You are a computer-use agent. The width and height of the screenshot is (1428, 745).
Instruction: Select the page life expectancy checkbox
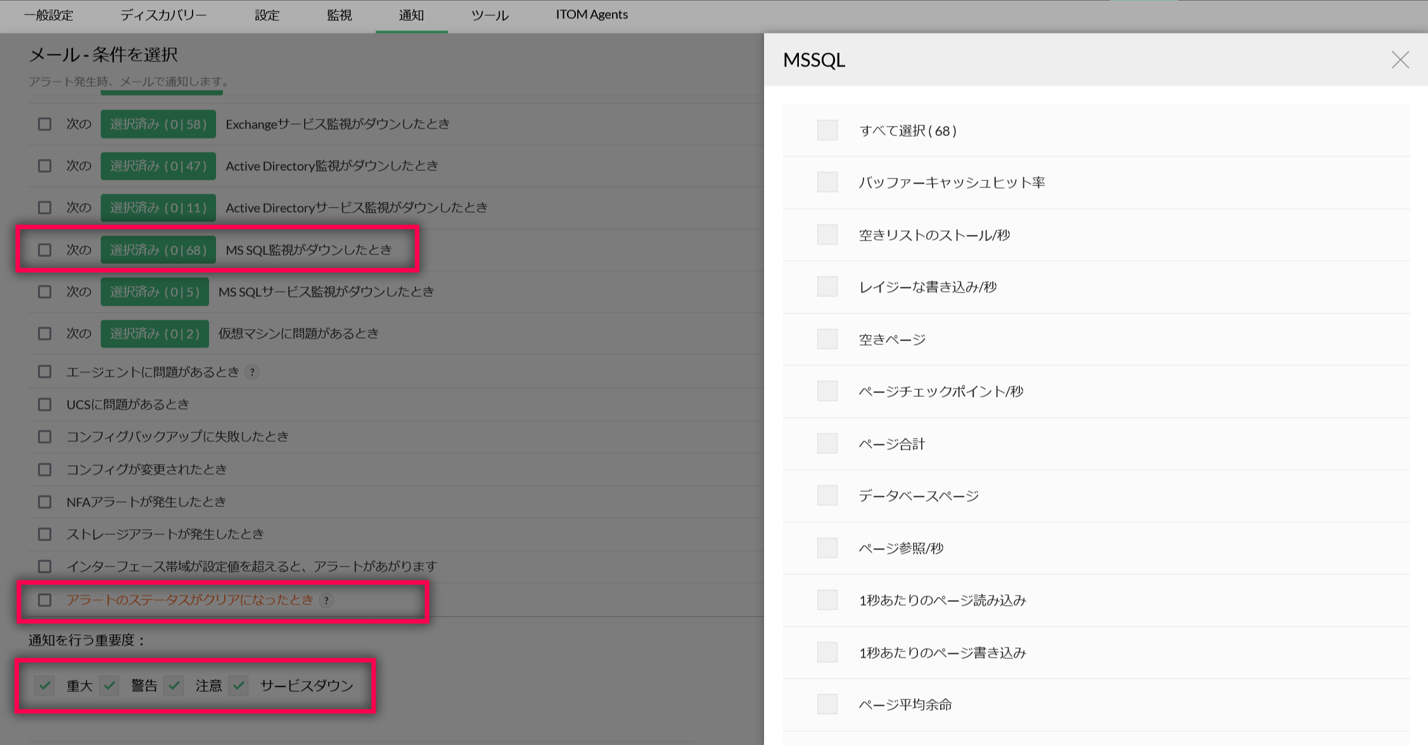pos(827,704)
